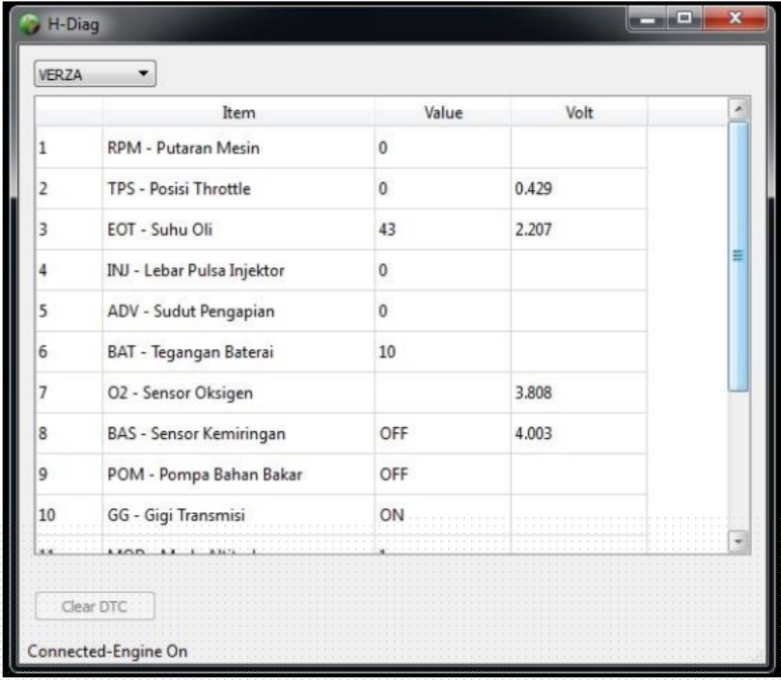
Task: Select the EOT - Suhu Oli row
Action: point(159,231)
